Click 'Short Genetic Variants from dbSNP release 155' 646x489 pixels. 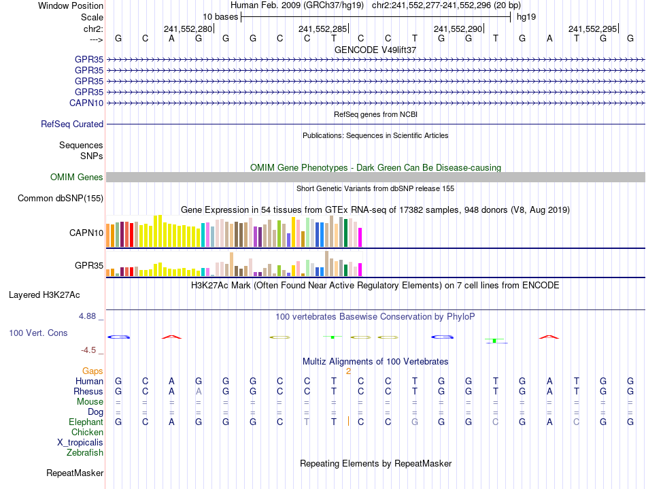375,188
